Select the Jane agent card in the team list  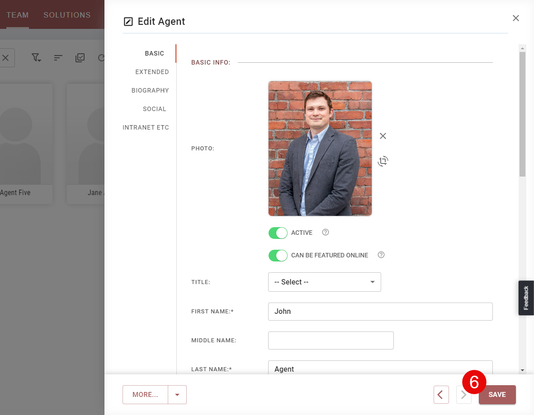point(85,144)
